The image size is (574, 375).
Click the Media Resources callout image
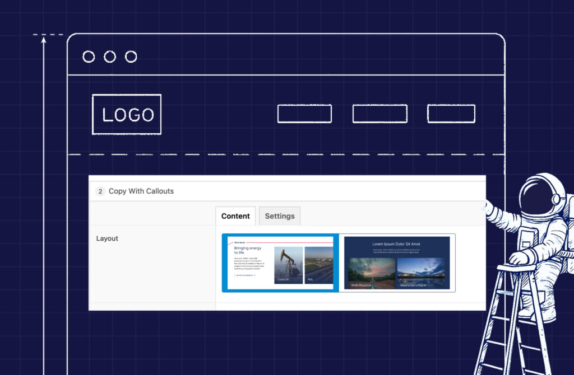(x=371, y=273)
